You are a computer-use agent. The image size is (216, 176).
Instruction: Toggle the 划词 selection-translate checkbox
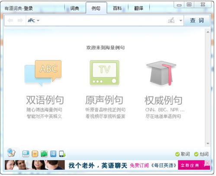point(201,154)
